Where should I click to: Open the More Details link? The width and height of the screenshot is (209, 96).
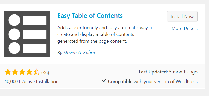pyautogui.click(x=185, y=28)
